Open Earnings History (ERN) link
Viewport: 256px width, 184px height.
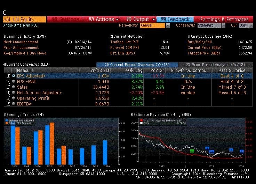pos(25,36)
